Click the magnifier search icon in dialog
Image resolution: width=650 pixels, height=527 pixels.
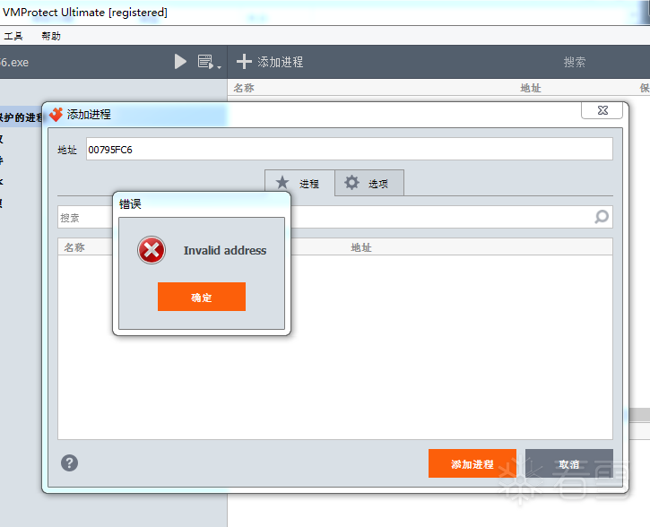pyautogui.click(x=601, y=217)
